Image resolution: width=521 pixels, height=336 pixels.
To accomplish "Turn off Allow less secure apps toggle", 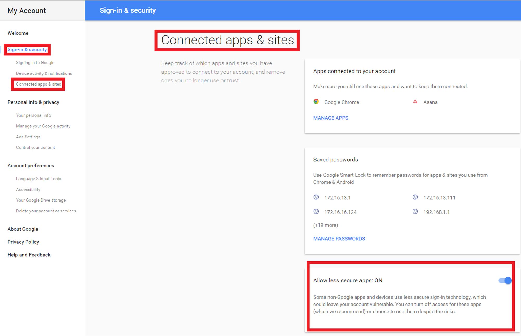I will tap(505, 281).
